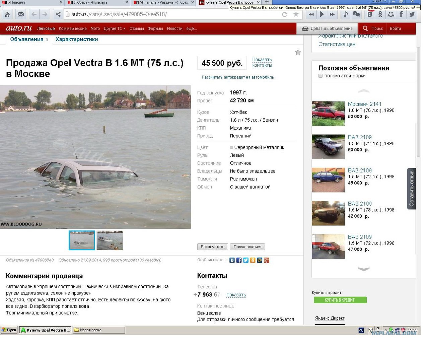Viewport: 425px width, 343px height.
Task: Select second flooded car photo thumbnail
Action: coord(110,240)
